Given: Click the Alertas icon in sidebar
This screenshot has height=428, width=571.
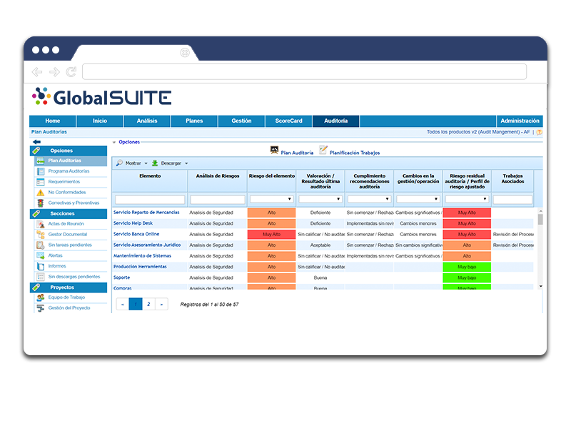Looking at the screenshot, I should [x=41, y=255].
